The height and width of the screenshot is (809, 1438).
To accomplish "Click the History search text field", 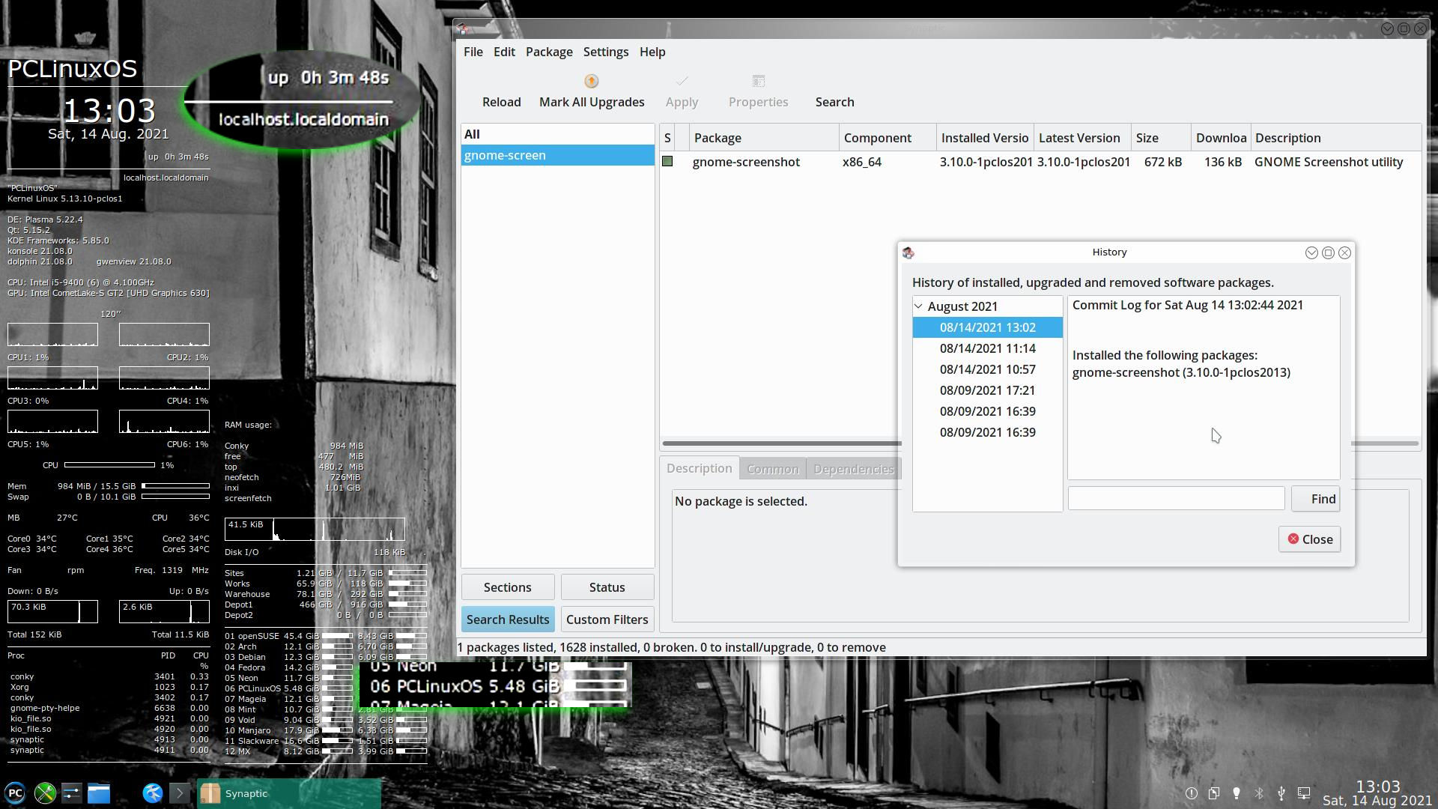I will pyautogui.click(x=1176, y=499).
